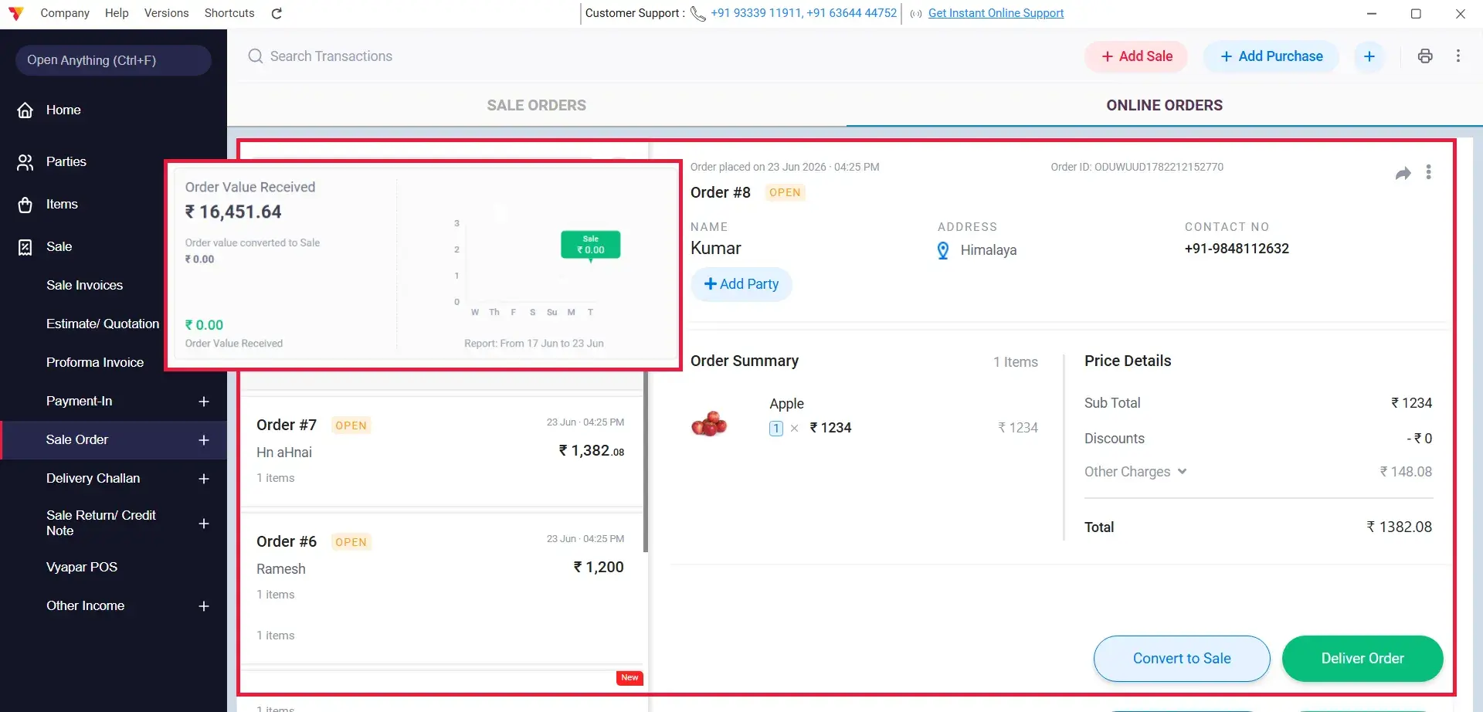
Task: Add Other Income with plus icon
Action: click(204, 606)
